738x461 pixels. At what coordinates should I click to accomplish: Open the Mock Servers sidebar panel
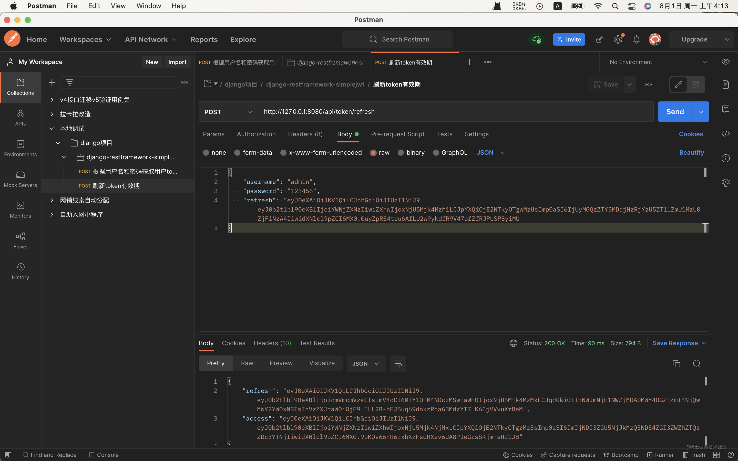[20, 180]
